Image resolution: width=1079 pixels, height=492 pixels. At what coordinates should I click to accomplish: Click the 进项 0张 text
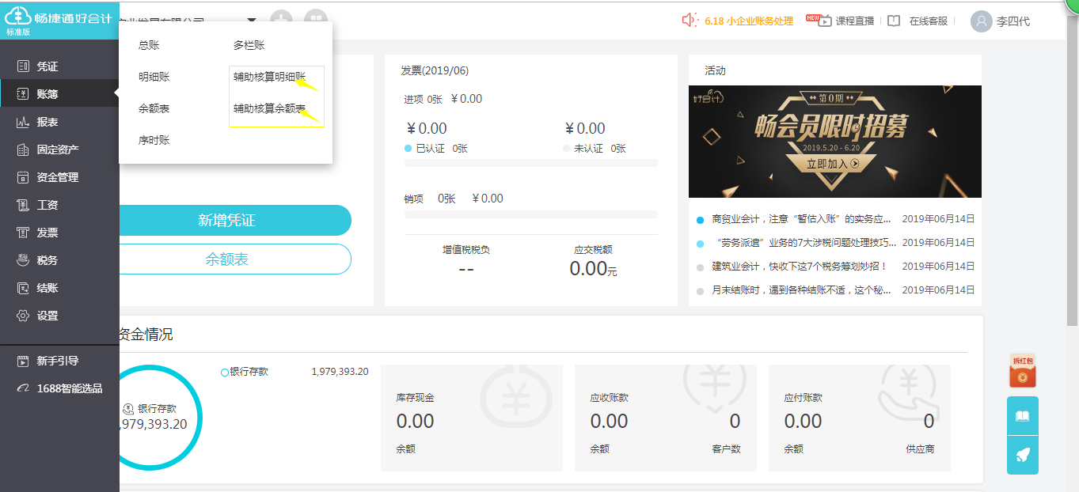point(423,99)
